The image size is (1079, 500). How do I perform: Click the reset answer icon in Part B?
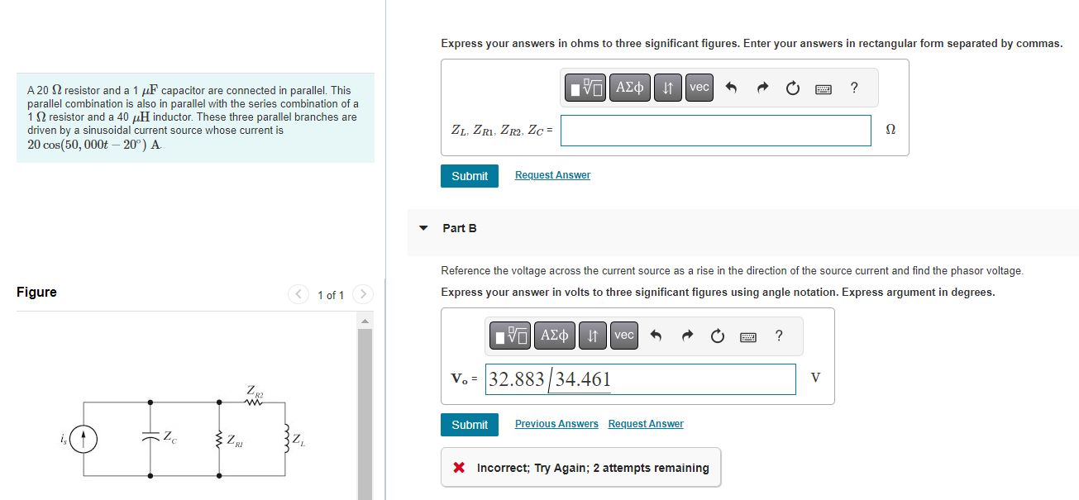tap(717, 336)
